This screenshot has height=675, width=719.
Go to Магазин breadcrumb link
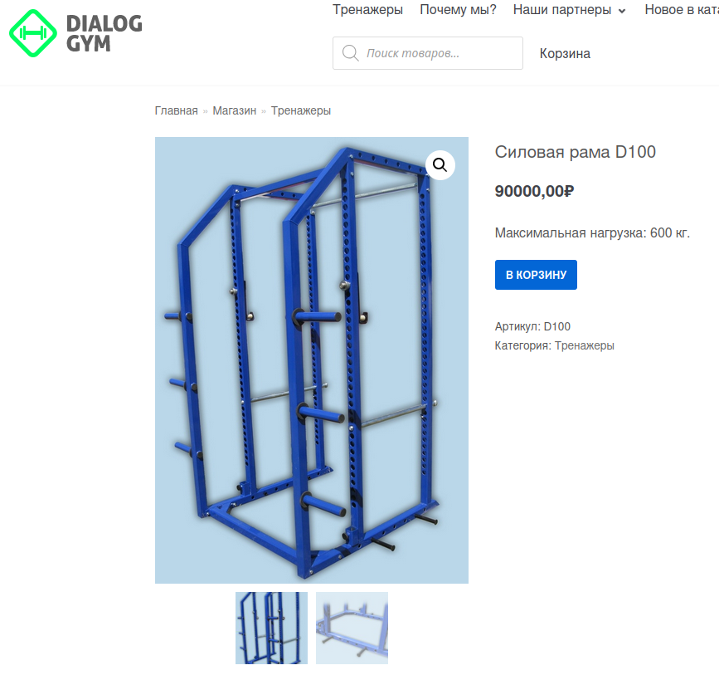coord(235,110)
